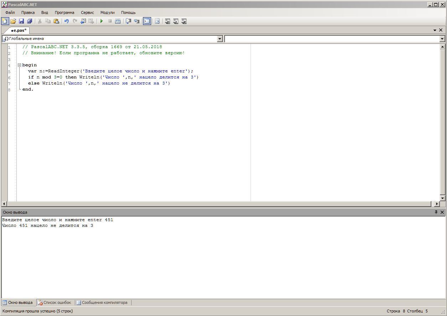
Task: Open a file with the folder icon
Action: [13, 21]
